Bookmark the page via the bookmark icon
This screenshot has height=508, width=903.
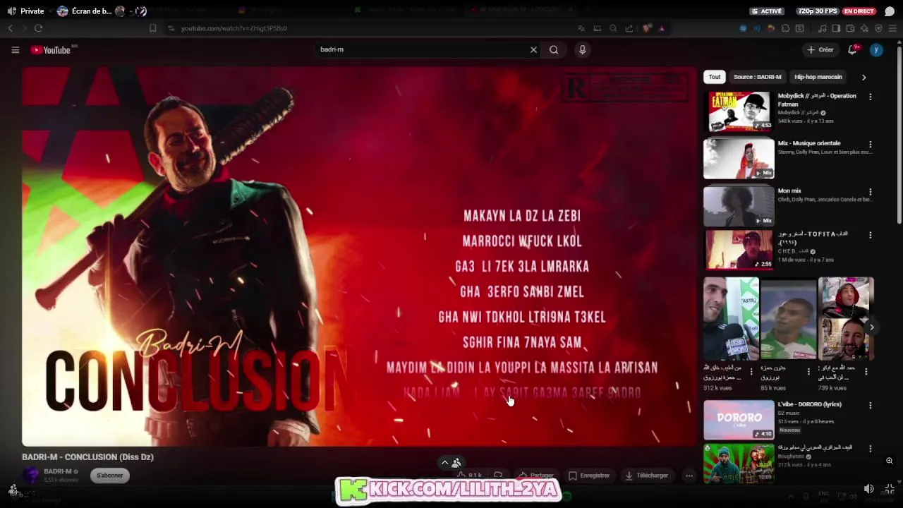(x=152, y=28)
